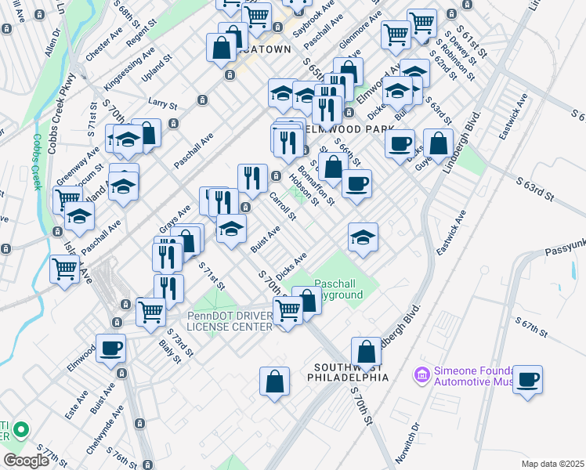Select the transit stop icon near S 61st St
The height and width of the screenshot is (470, 586).
[x=451, y=14]
